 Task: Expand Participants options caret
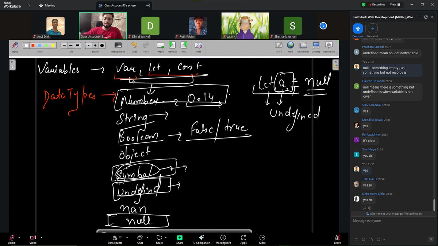[x=127, y=238]
